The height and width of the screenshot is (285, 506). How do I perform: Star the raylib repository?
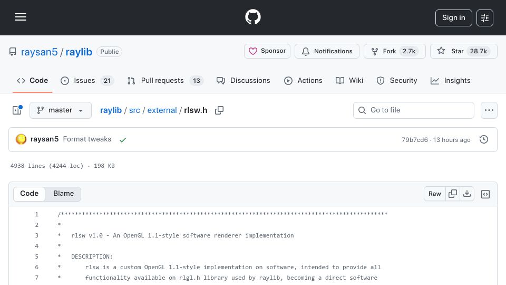463,51
